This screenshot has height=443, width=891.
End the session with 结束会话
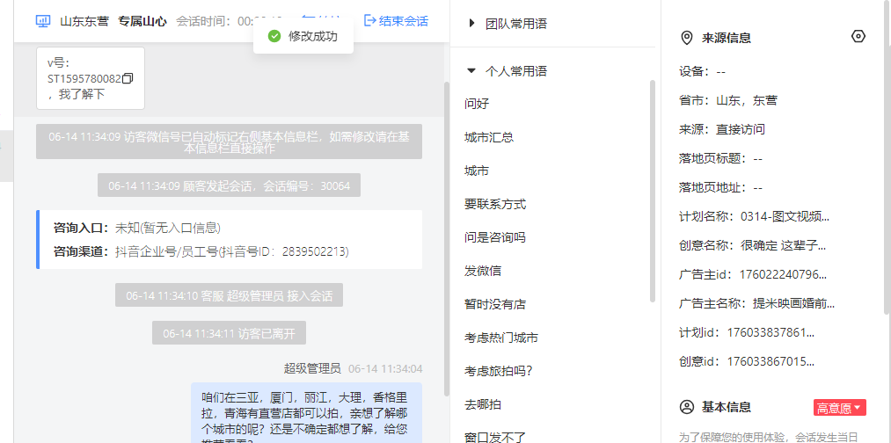396,21
